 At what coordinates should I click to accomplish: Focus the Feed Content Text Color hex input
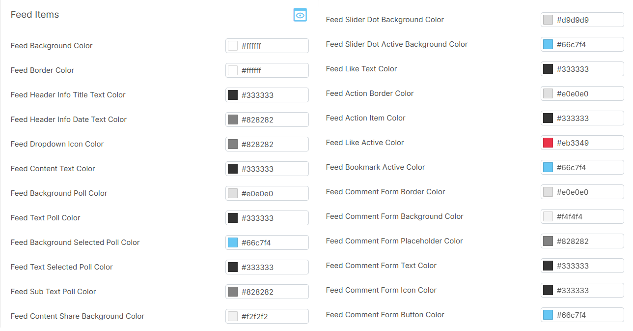273,169
